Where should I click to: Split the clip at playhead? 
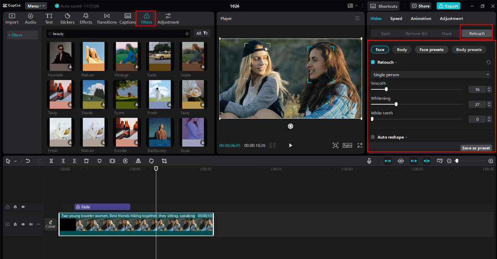(x=51, y=161)
